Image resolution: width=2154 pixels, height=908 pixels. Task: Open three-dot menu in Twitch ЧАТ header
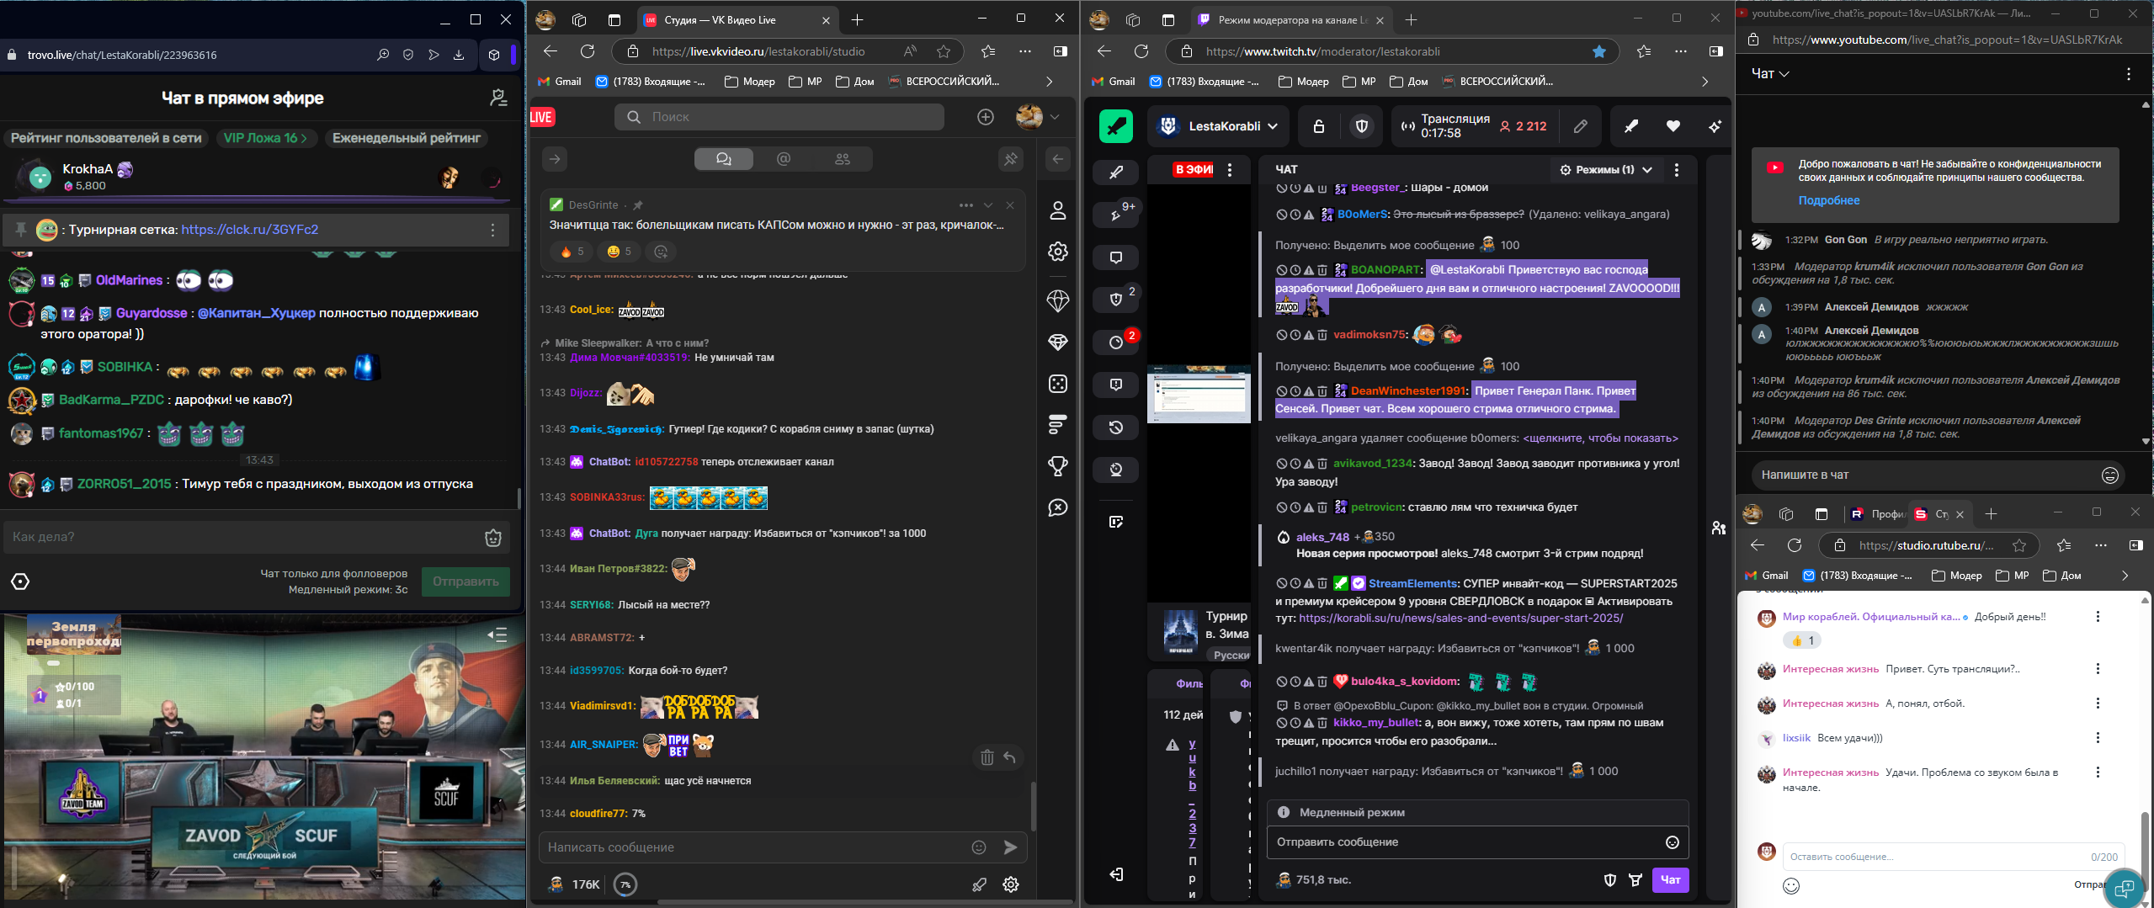click(1676, 169)
